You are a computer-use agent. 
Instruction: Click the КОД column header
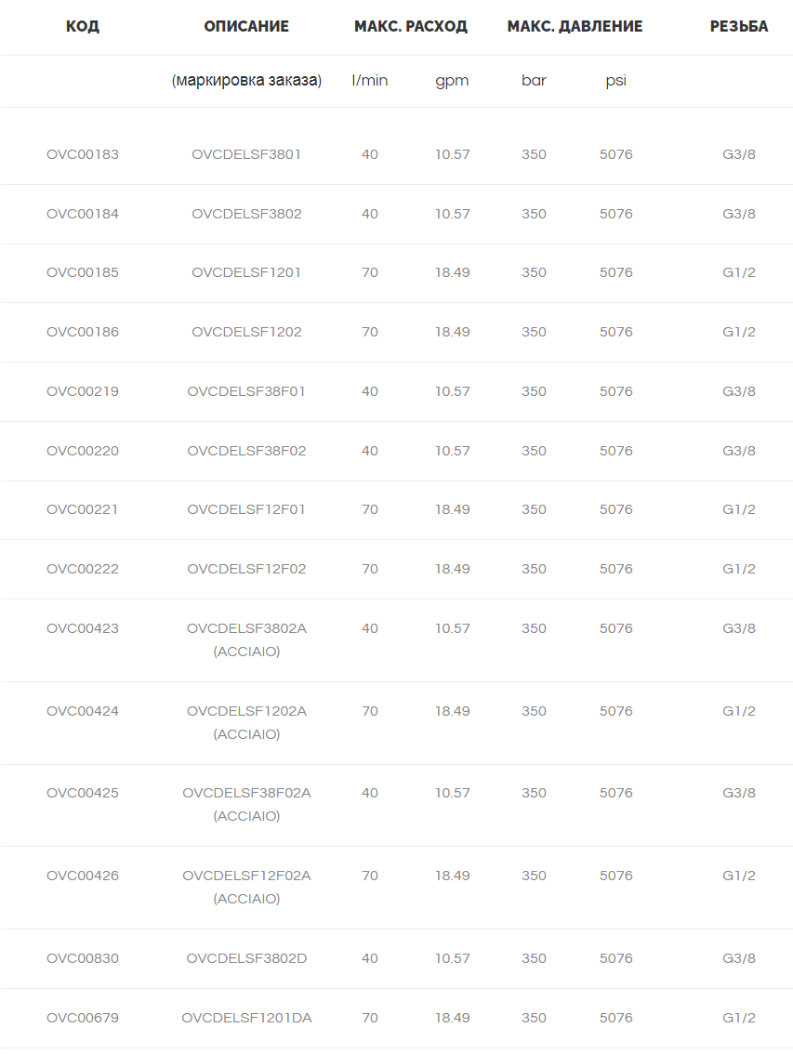82,26
